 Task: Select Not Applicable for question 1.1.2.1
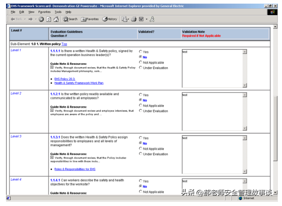pyautogui.click(x=140, y=105)
